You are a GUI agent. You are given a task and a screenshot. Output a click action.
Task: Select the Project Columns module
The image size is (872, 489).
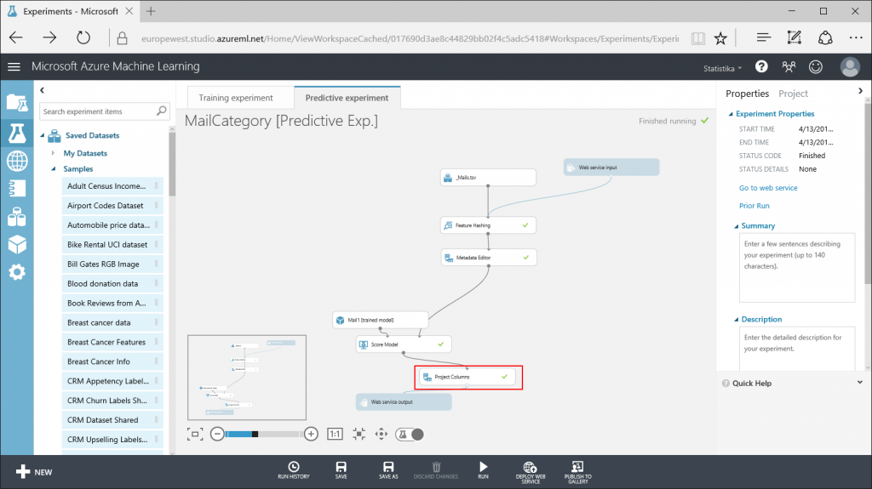coord(468,377)
